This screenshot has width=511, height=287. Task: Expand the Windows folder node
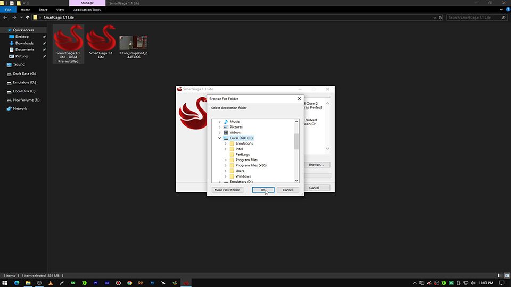tap(226, 176)
